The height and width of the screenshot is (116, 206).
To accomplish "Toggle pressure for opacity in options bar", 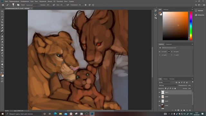I will coord(54,5).
